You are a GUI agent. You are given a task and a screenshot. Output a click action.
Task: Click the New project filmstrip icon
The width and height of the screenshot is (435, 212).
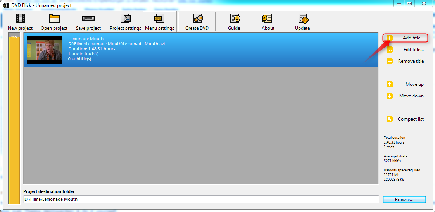tap(20, 19)
